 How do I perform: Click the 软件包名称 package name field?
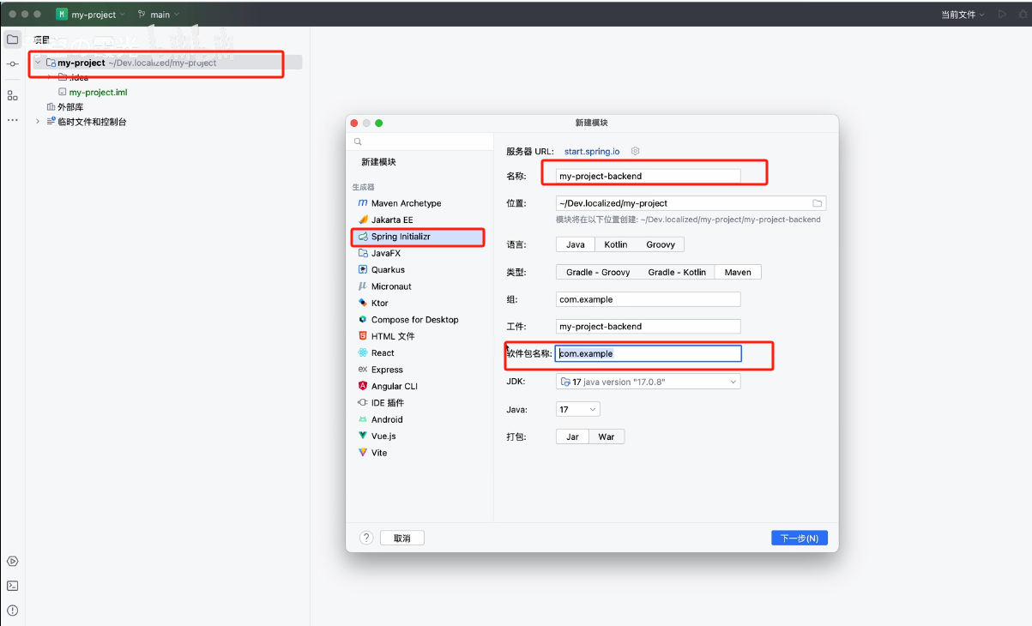[x=648, y=353]
